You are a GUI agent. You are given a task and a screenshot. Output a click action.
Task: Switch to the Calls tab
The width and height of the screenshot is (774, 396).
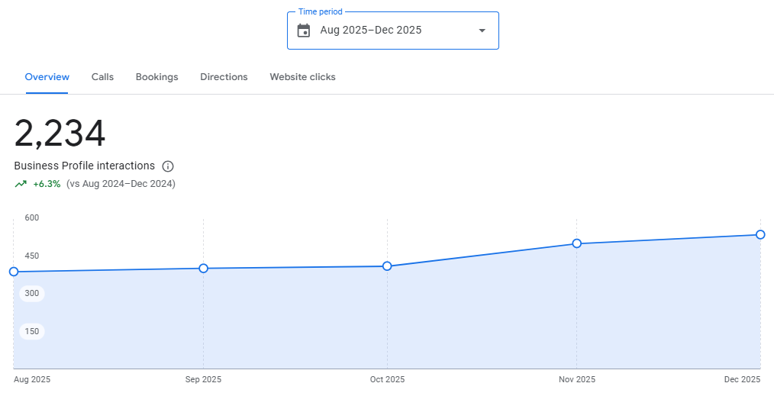pyautogui.click(x=103, y=77)
